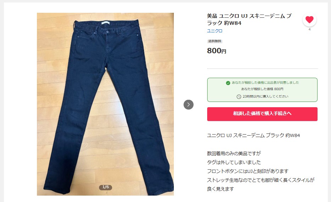Click the 送料無料 shipping badge
The height and width of the screenshot is (202, 331).
coord(215,41)
